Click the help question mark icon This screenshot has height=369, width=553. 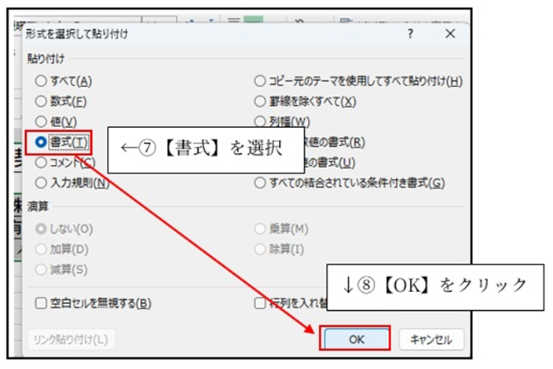[x=410, y=35]
